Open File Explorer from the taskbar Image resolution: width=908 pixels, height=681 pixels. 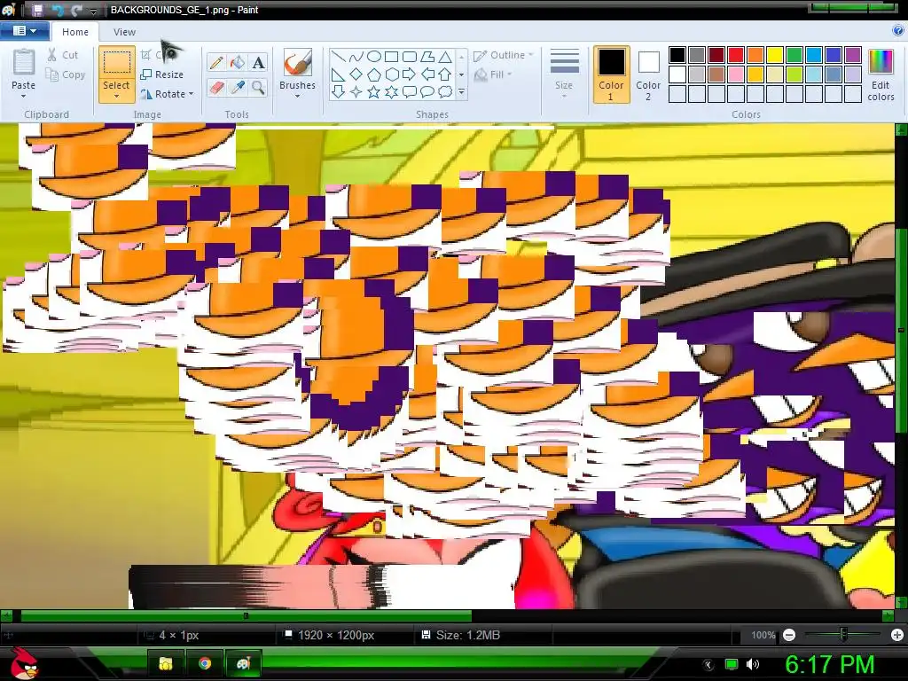166,663
